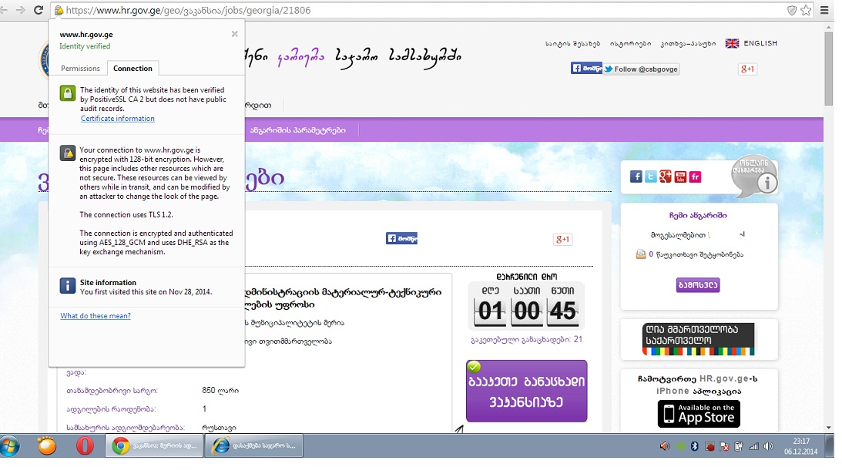Click the UK flag icon
842x474 pixels.
pos(732,43)
